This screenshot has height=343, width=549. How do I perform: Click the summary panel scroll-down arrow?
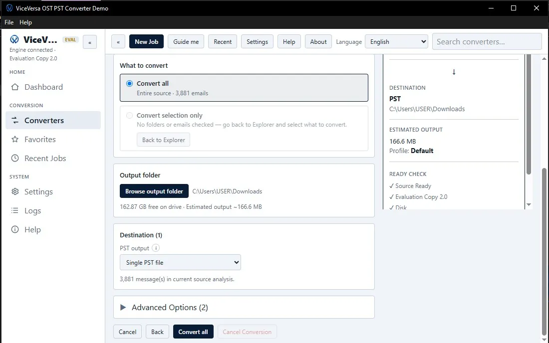[529, 204]
